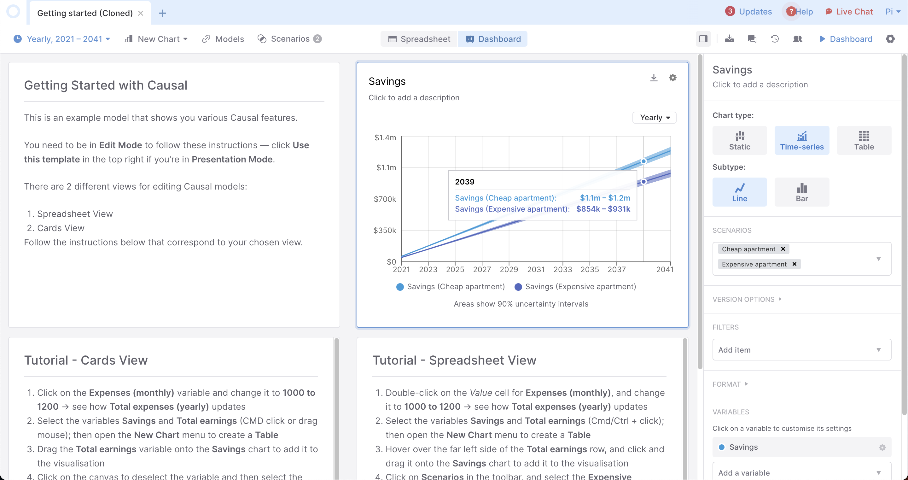Click the import data icon in toolbar
908x480 pixels.
click(x=730, y=39)
